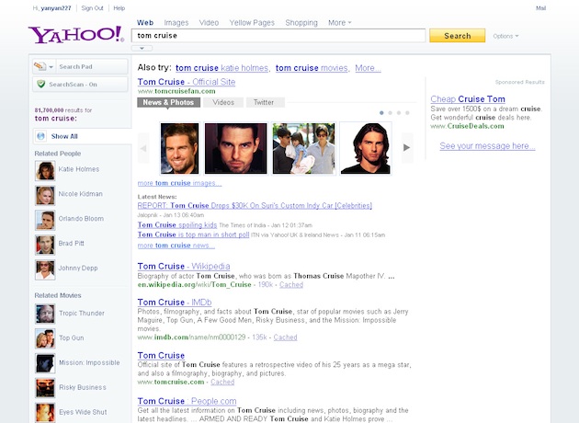Open family photo with child thumbnail

tap(303, 149)
